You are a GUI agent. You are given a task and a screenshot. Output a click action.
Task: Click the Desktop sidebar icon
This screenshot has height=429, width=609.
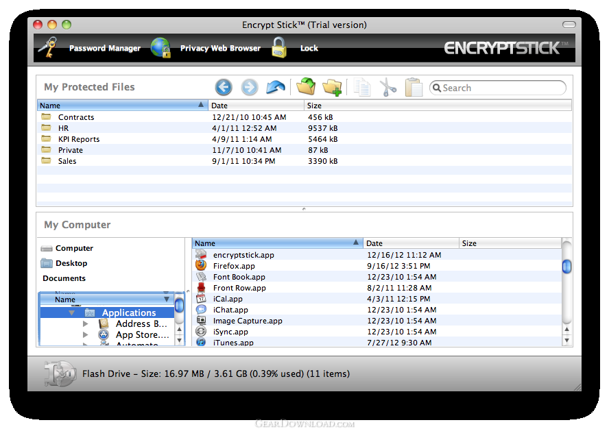point(47,263)
